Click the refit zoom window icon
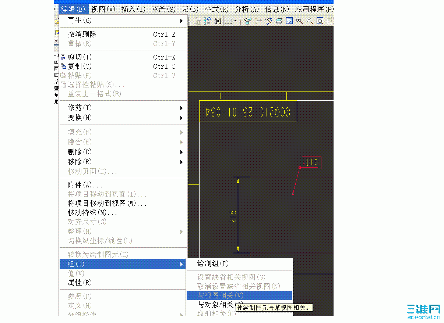444x323 pixels. point(320,21)
